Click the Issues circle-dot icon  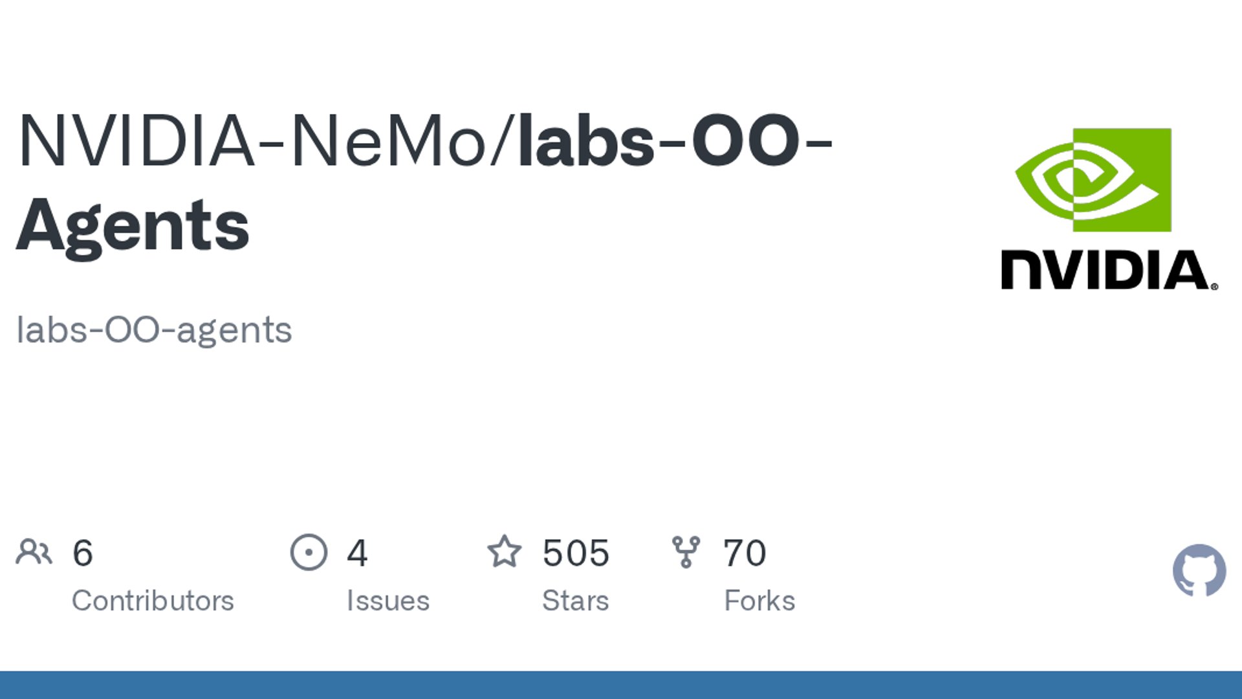pos(309,553)
